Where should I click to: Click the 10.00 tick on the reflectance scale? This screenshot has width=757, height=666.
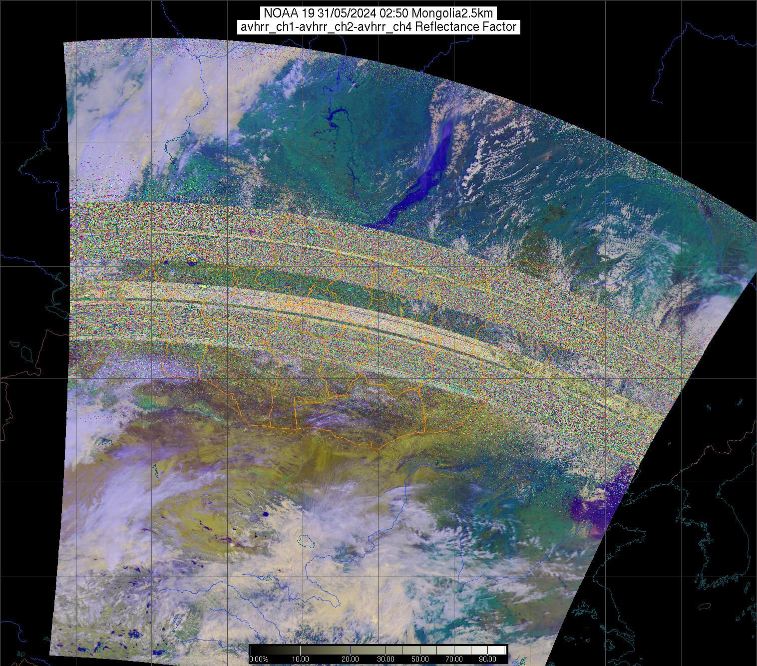pyautogui.click(x=300, y=660)
